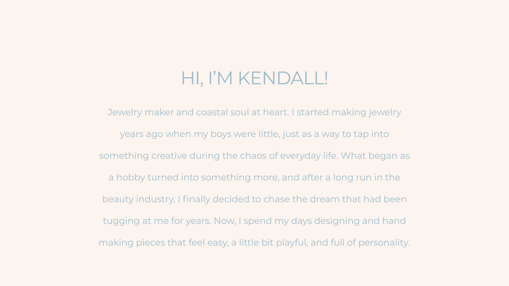Click the line starting "years ago when my boys"

point(254,134)
